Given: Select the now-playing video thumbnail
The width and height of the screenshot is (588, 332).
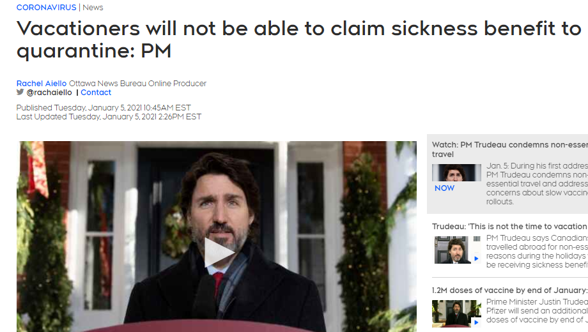Looking at the screenshot, I should click(x=456, y=173).
